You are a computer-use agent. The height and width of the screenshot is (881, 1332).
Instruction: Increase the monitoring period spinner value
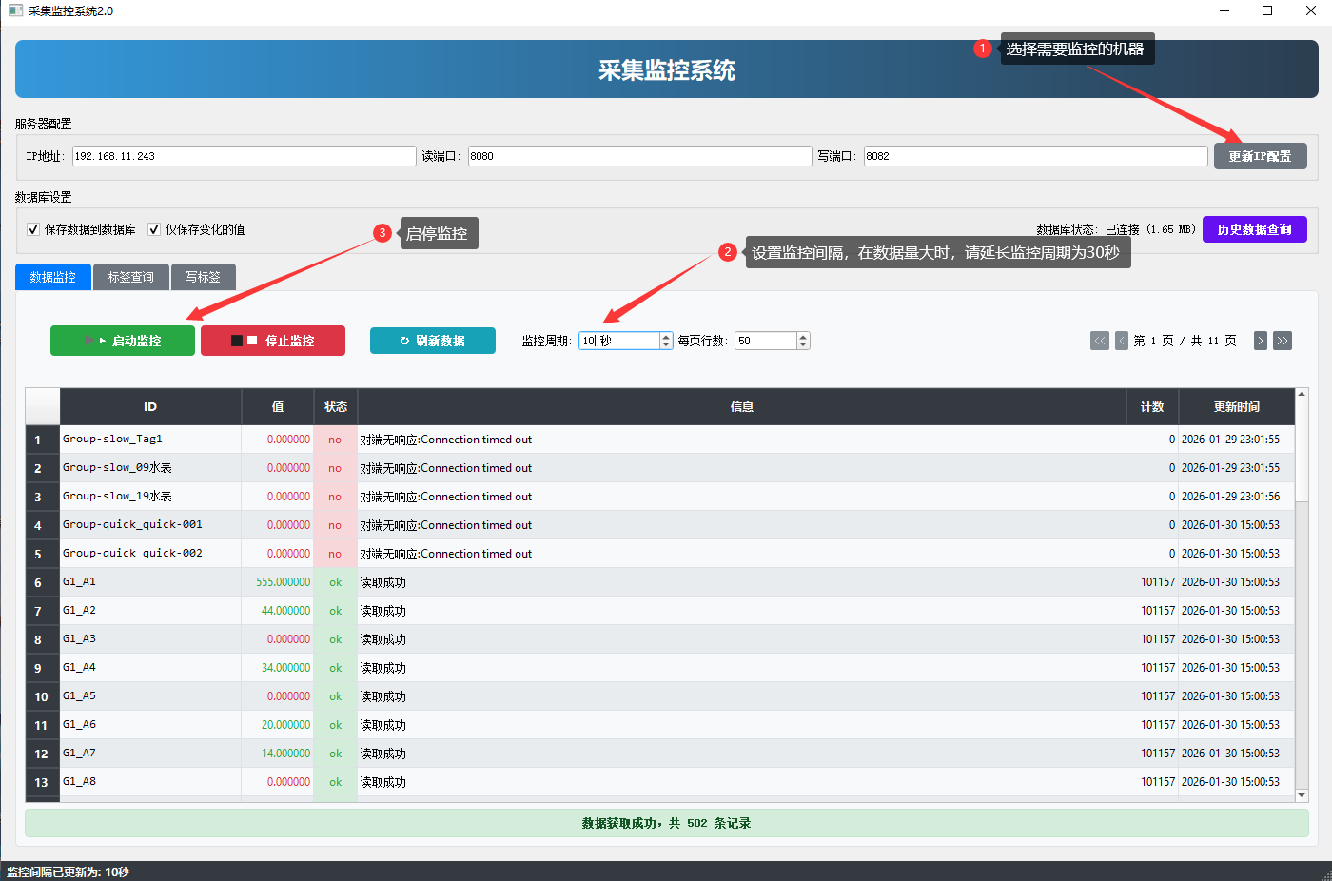666,337
